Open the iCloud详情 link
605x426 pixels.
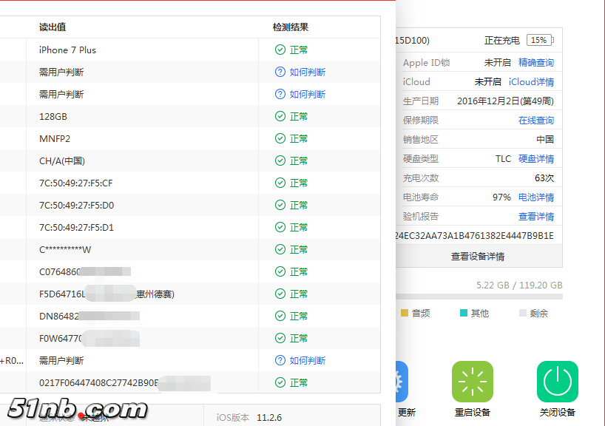click(531, 82)
